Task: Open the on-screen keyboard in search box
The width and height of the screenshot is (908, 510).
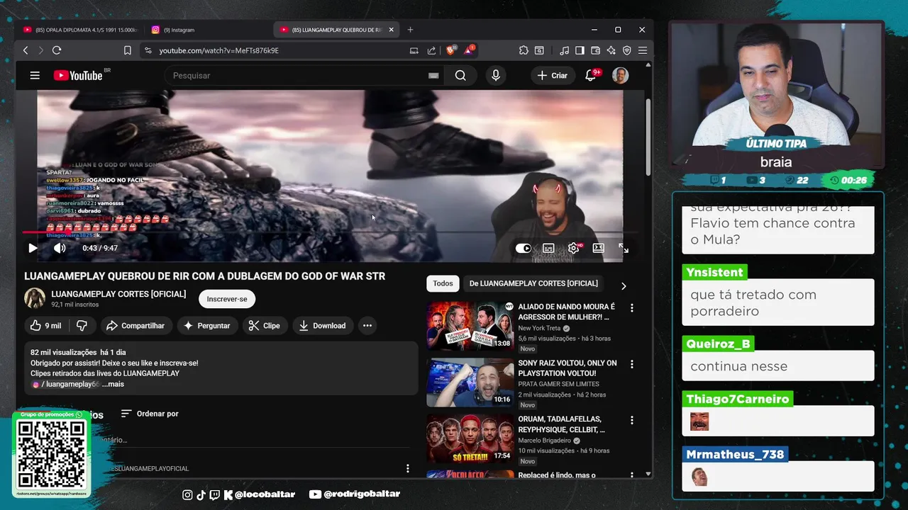Action: pos(433,76)
